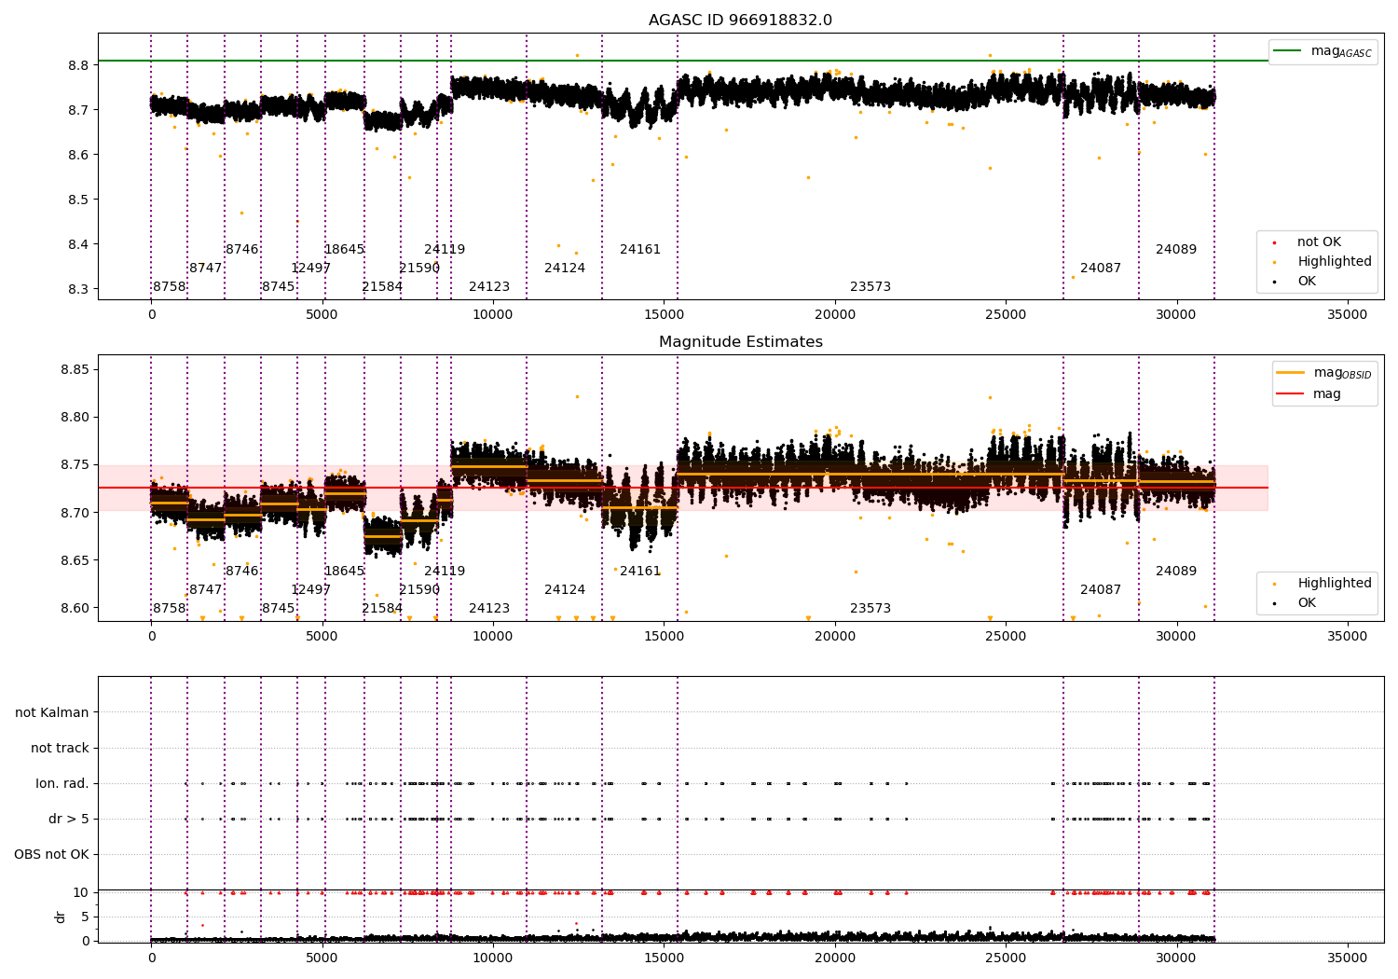Screen dimensions: 1398x979
Task: Select the 'not OK' legend entry
Action: (1319, 242)
